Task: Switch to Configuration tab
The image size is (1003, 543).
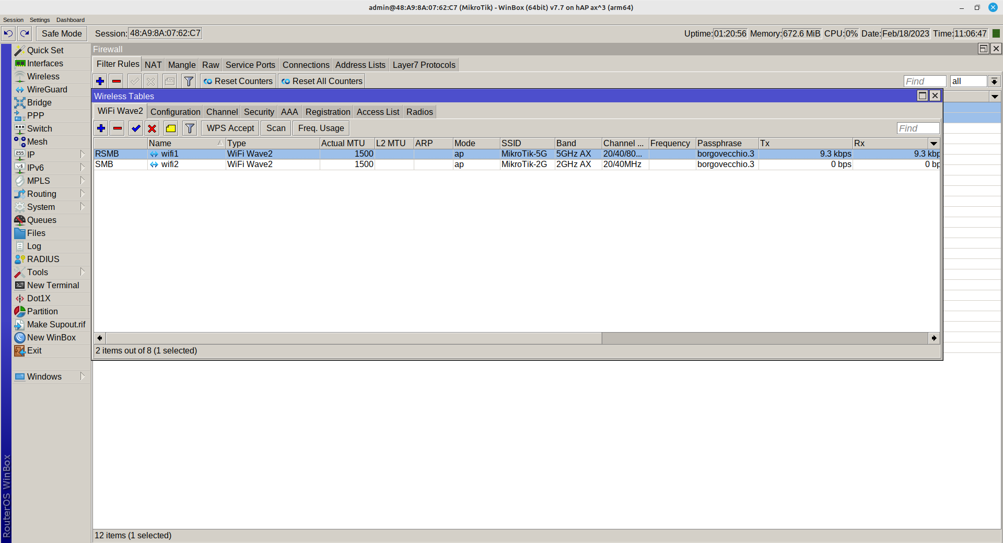Action: point(175,112)
